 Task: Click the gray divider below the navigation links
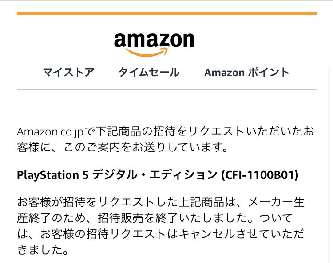166,90
